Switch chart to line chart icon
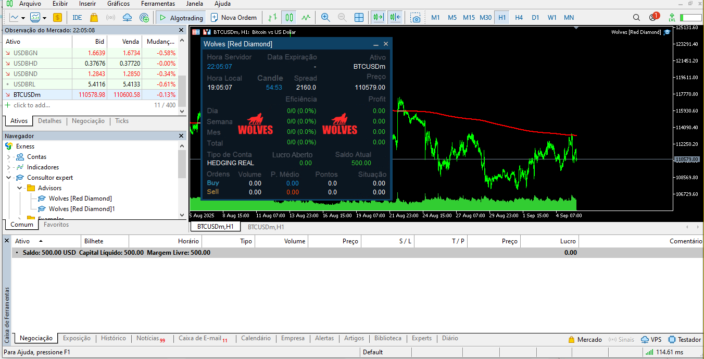This screenshot has height=359, width=704. pyautogui.click(x=306, y=17)
